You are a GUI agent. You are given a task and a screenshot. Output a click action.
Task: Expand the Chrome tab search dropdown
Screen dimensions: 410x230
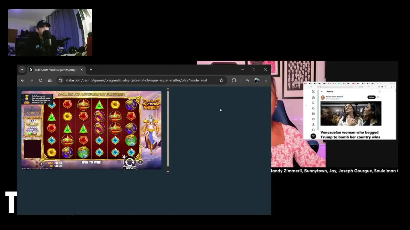[x=22, y=70]
